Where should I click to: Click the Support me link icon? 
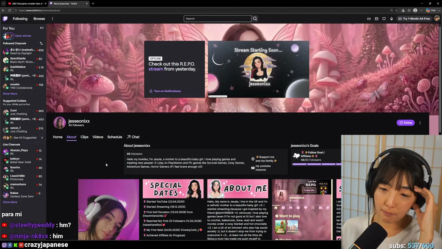253,159
